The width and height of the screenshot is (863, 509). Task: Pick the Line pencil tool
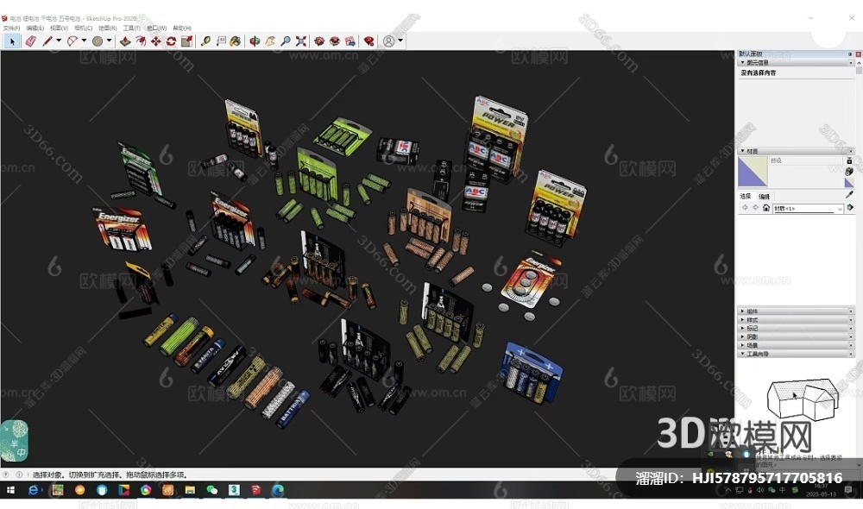(47, 41)
